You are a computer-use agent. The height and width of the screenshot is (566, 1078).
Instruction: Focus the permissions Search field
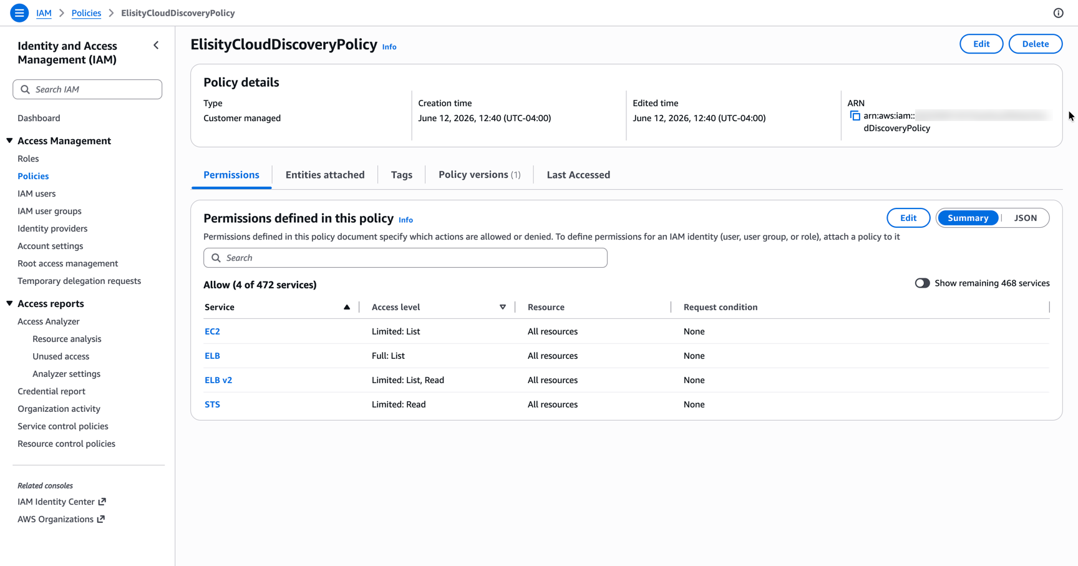pyautogui.click(x=405, y=258)
